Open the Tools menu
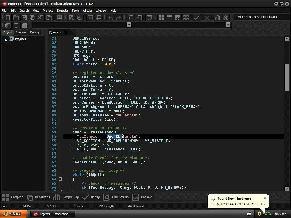 (x=75, y=11)
